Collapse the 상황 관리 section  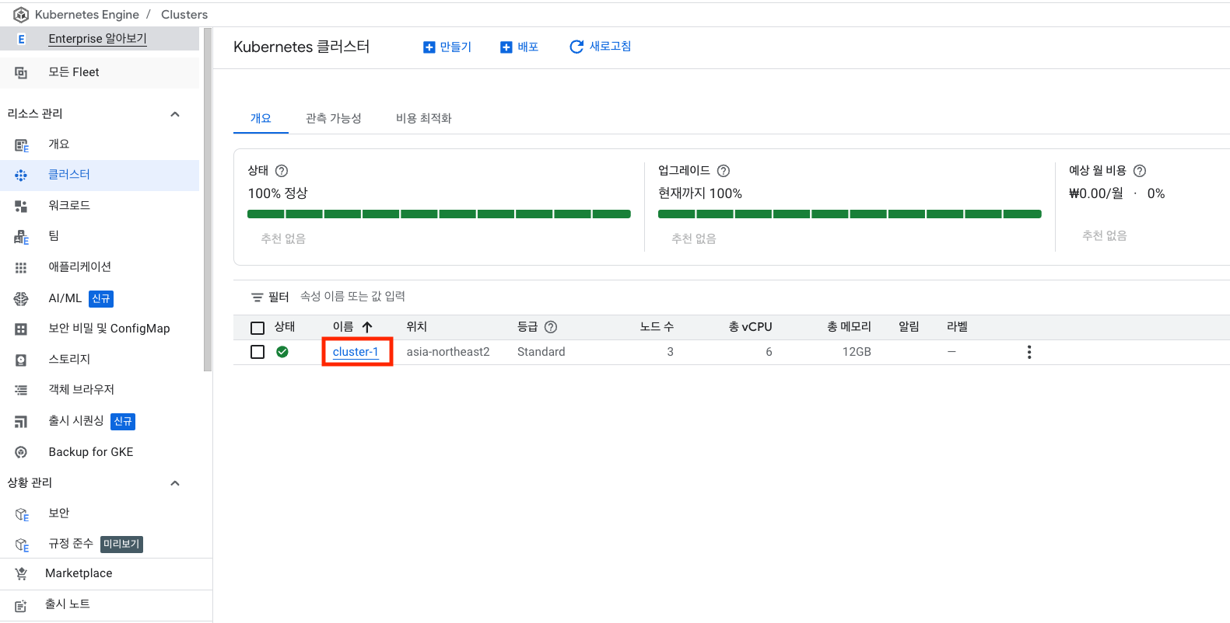pos(175,483)
